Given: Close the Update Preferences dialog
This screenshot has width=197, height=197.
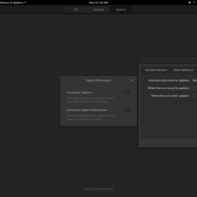Looking at the screenshot, I should (132, 80).
